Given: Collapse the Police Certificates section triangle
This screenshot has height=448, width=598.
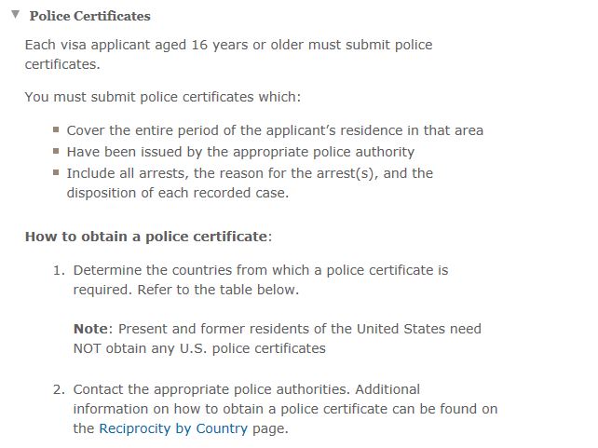Looking at the screenshot, I should (x=14, y=15).
